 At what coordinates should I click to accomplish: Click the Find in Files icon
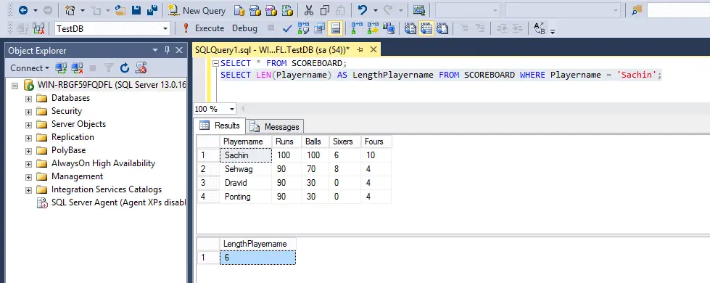point(637,10)
